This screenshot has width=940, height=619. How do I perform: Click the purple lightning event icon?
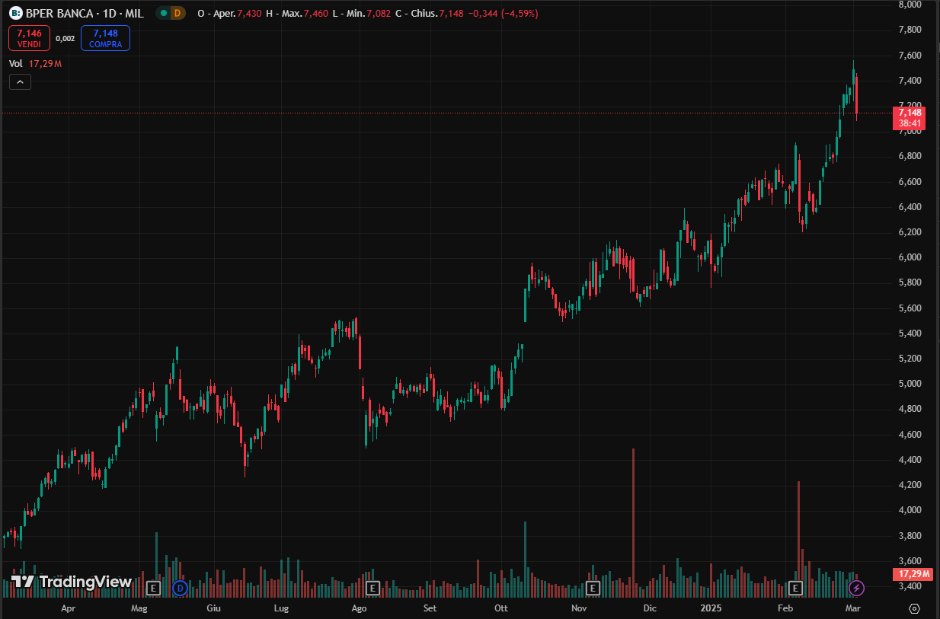point(856,588)
